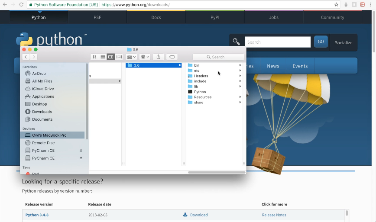Select the first PyCharm CE volume
This screenshot has height=222, width=376.
tap(43, 151)
